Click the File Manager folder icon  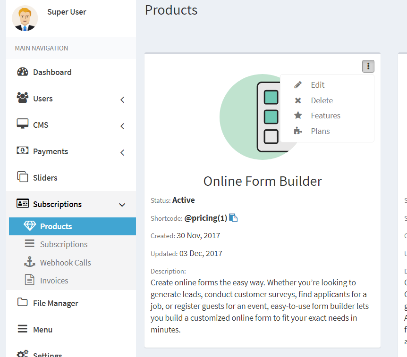pos(23,302)
